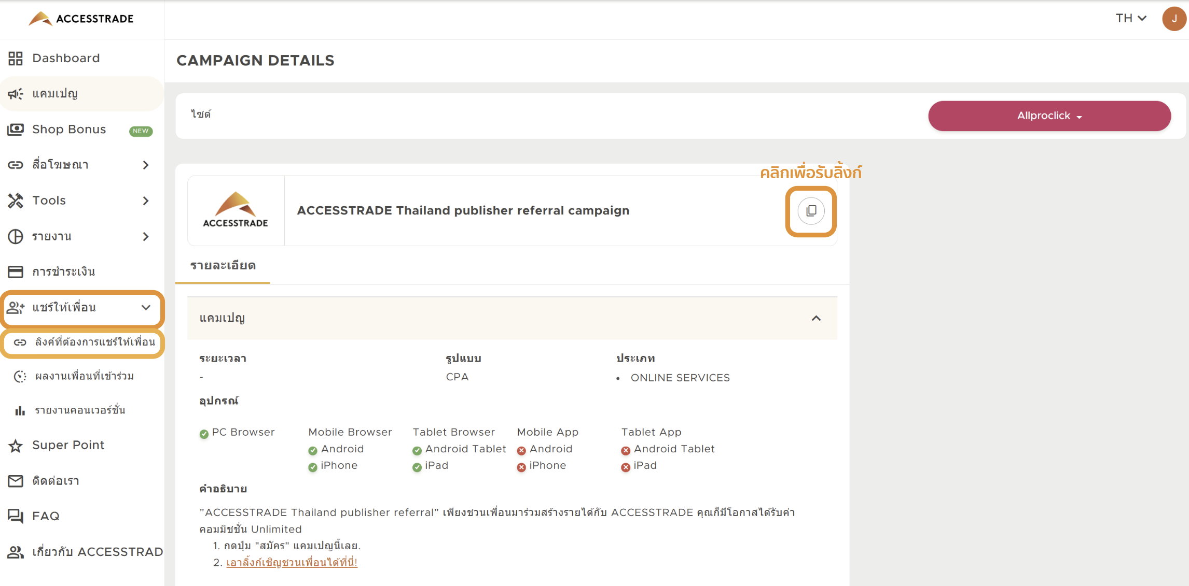Click the add-friend person icon
Viewport: 1189px width, 586px height.
pyautogui.click(x=16, y=308)
